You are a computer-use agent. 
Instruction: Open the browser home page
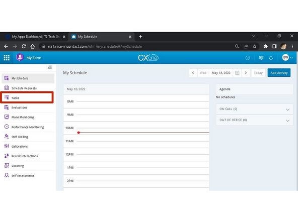coord(33,46)
